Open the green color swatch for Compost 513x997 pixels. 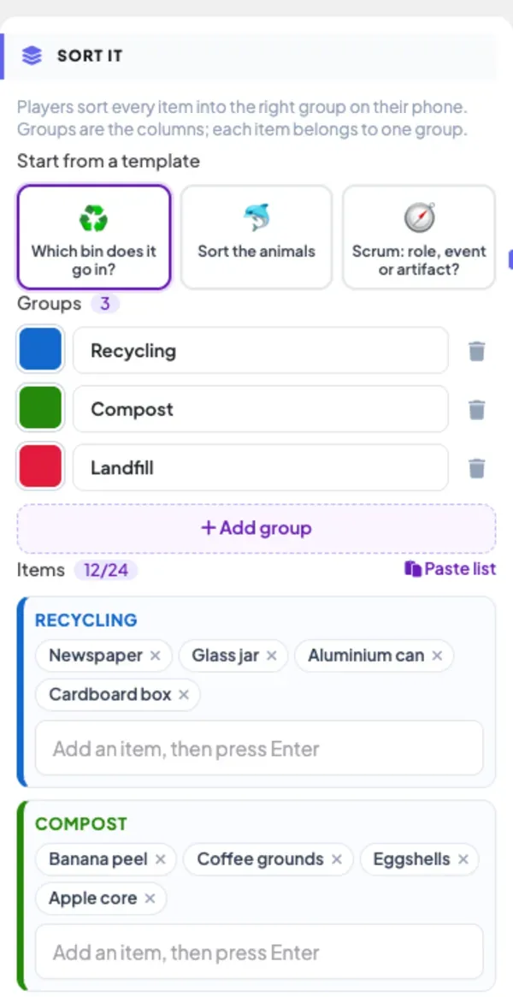[x=41, y=407]
